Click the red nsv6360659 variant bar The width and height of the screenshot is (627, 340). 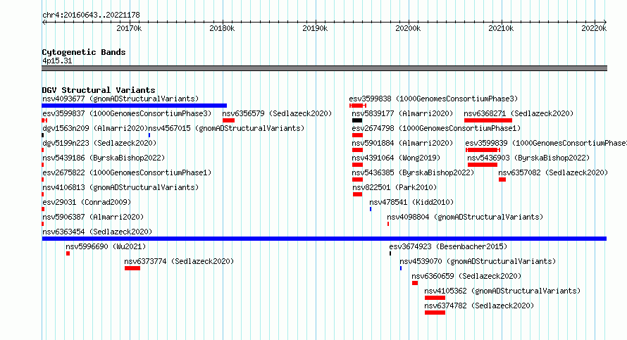point(415,283)
